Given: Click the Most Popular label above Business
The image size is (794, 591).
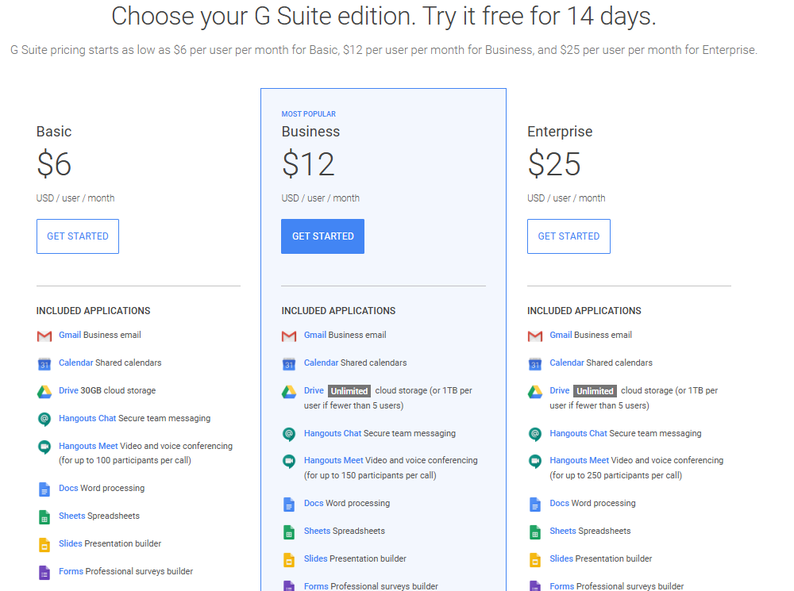Looking at the screenshot, I should point(308,114).
